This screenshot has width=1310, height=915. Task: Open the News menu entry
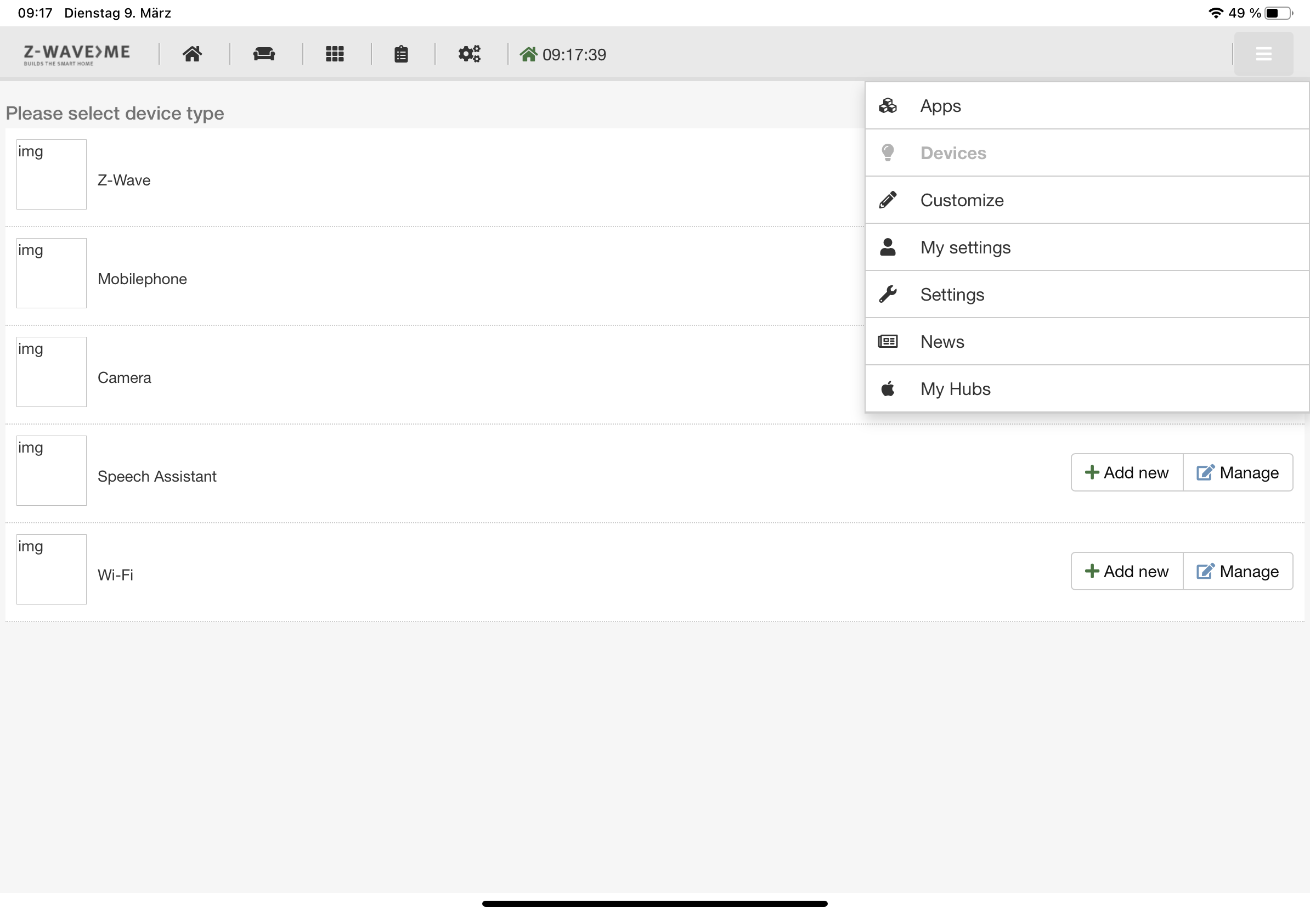coord(942,342)
